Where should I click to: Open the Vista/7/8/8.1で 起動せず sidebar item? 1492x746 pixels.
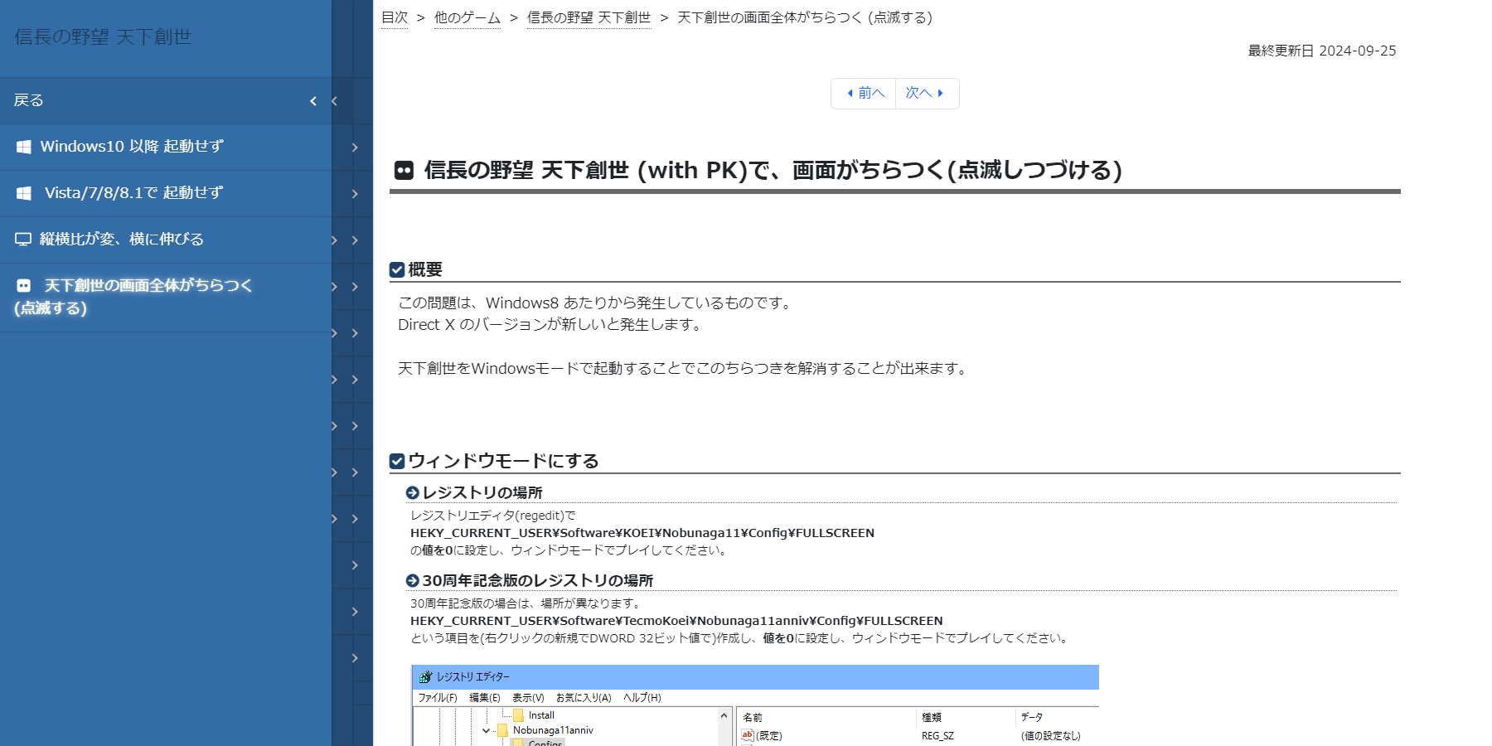point(166,194)
